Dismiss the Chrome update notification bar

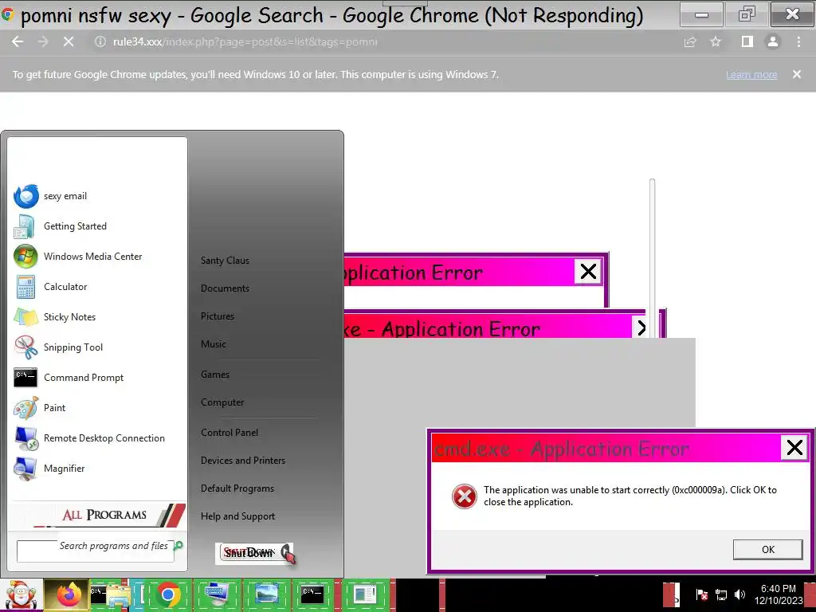point(797,74)
